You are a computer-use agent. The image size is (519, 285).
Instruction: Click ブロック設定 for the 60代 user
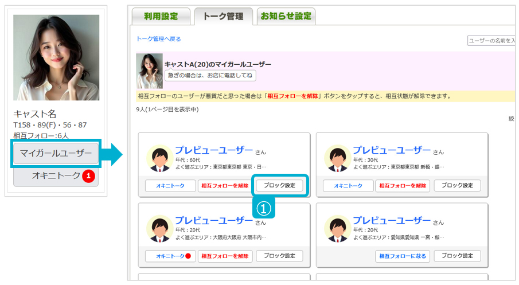tap(279, 185)
